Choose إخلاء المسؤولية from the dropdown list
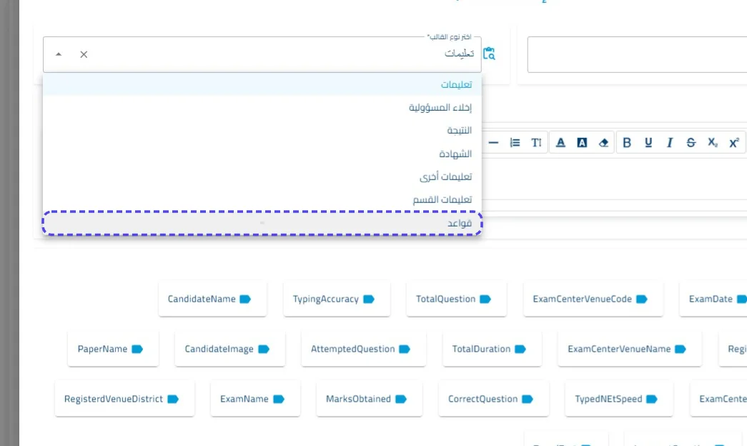The width and height of the screenshot is (747, 446). click(x=262, y=108)
